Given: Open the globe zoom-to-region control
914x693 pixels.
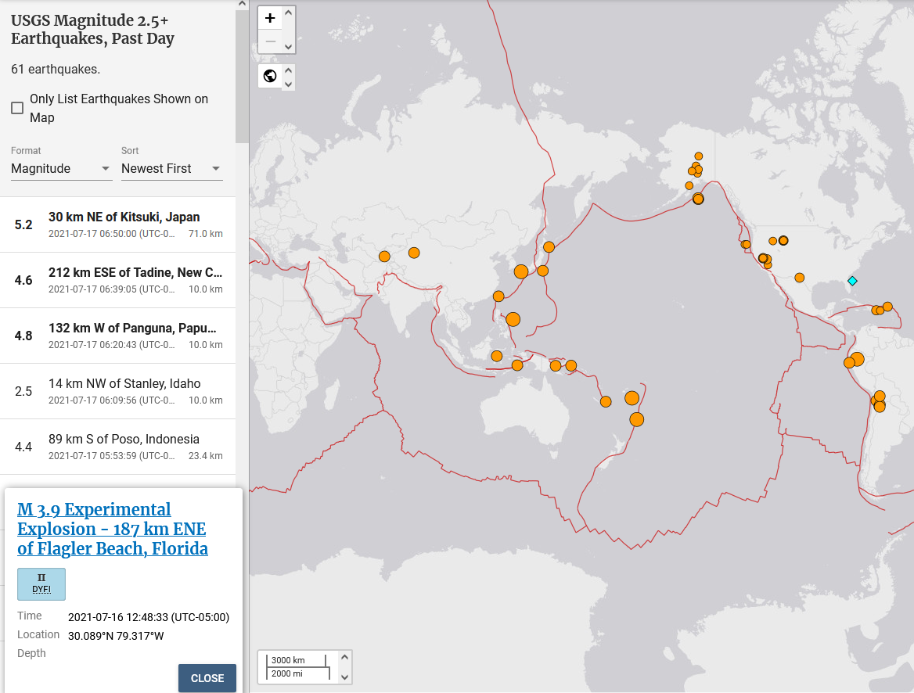Looking at the screenshot, I should coord(270,77).
